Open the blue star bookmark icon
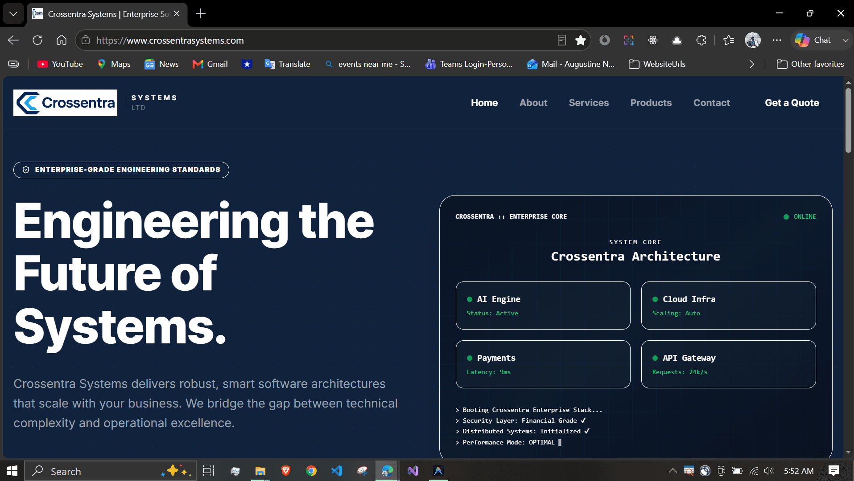The height and width of the screenshot is (481, 854). click(x=247, y=64)
